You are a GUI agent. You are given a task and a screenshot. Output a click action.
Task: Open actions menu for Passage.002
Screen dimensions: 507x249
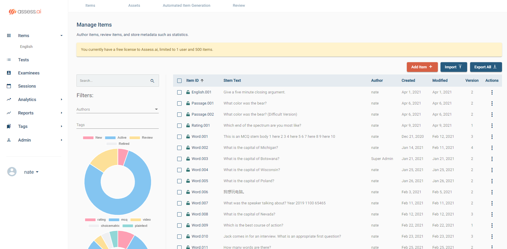coord(492,114)
